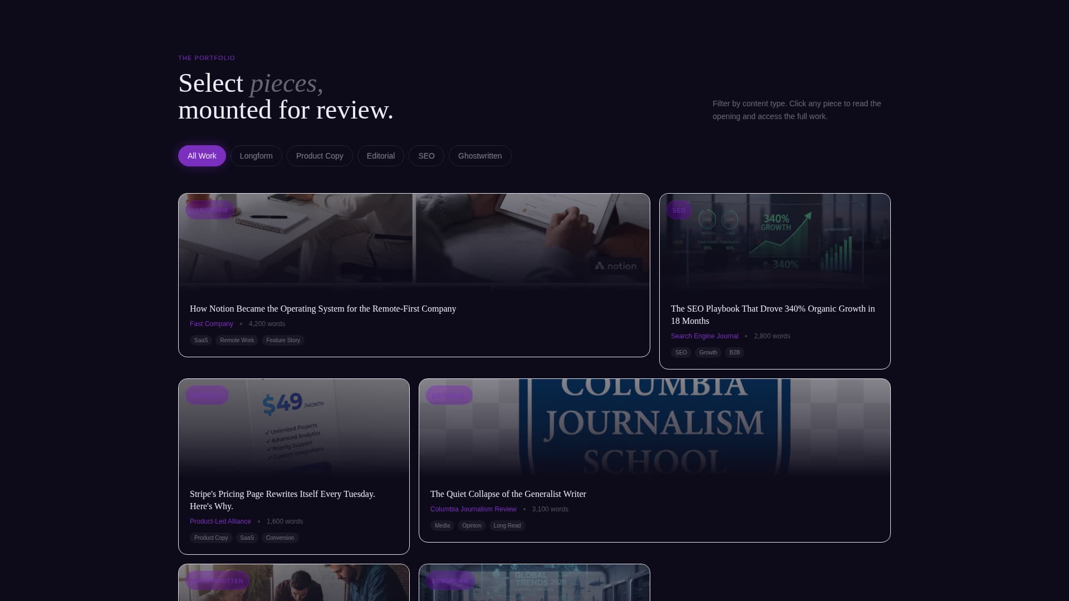Click the Search Engine Journal publication name
1069x601 pixels.
coord(704,336)
